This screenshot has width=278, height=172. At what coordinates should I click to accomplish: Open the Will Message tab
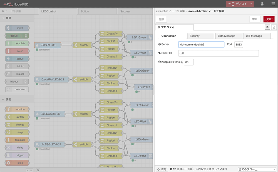(x=257, y=36)
